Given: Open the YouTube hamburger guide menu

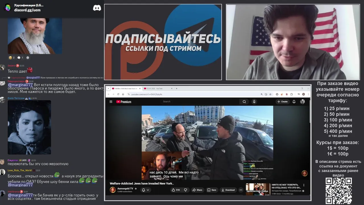Looking at the screenshot, I should click(111, 102).
